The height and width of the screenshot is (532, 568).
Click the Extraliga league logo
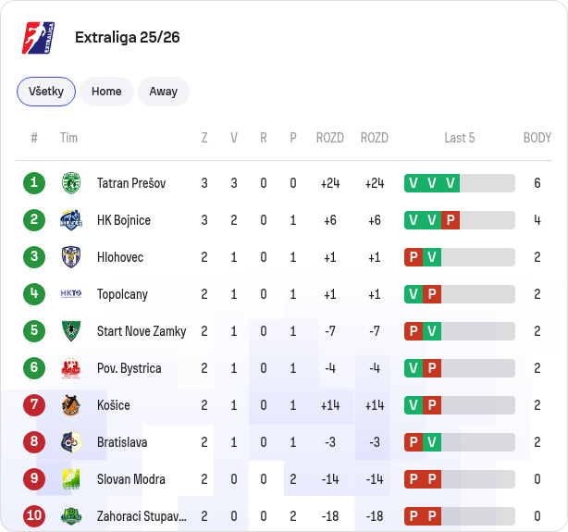coord(39,38)
